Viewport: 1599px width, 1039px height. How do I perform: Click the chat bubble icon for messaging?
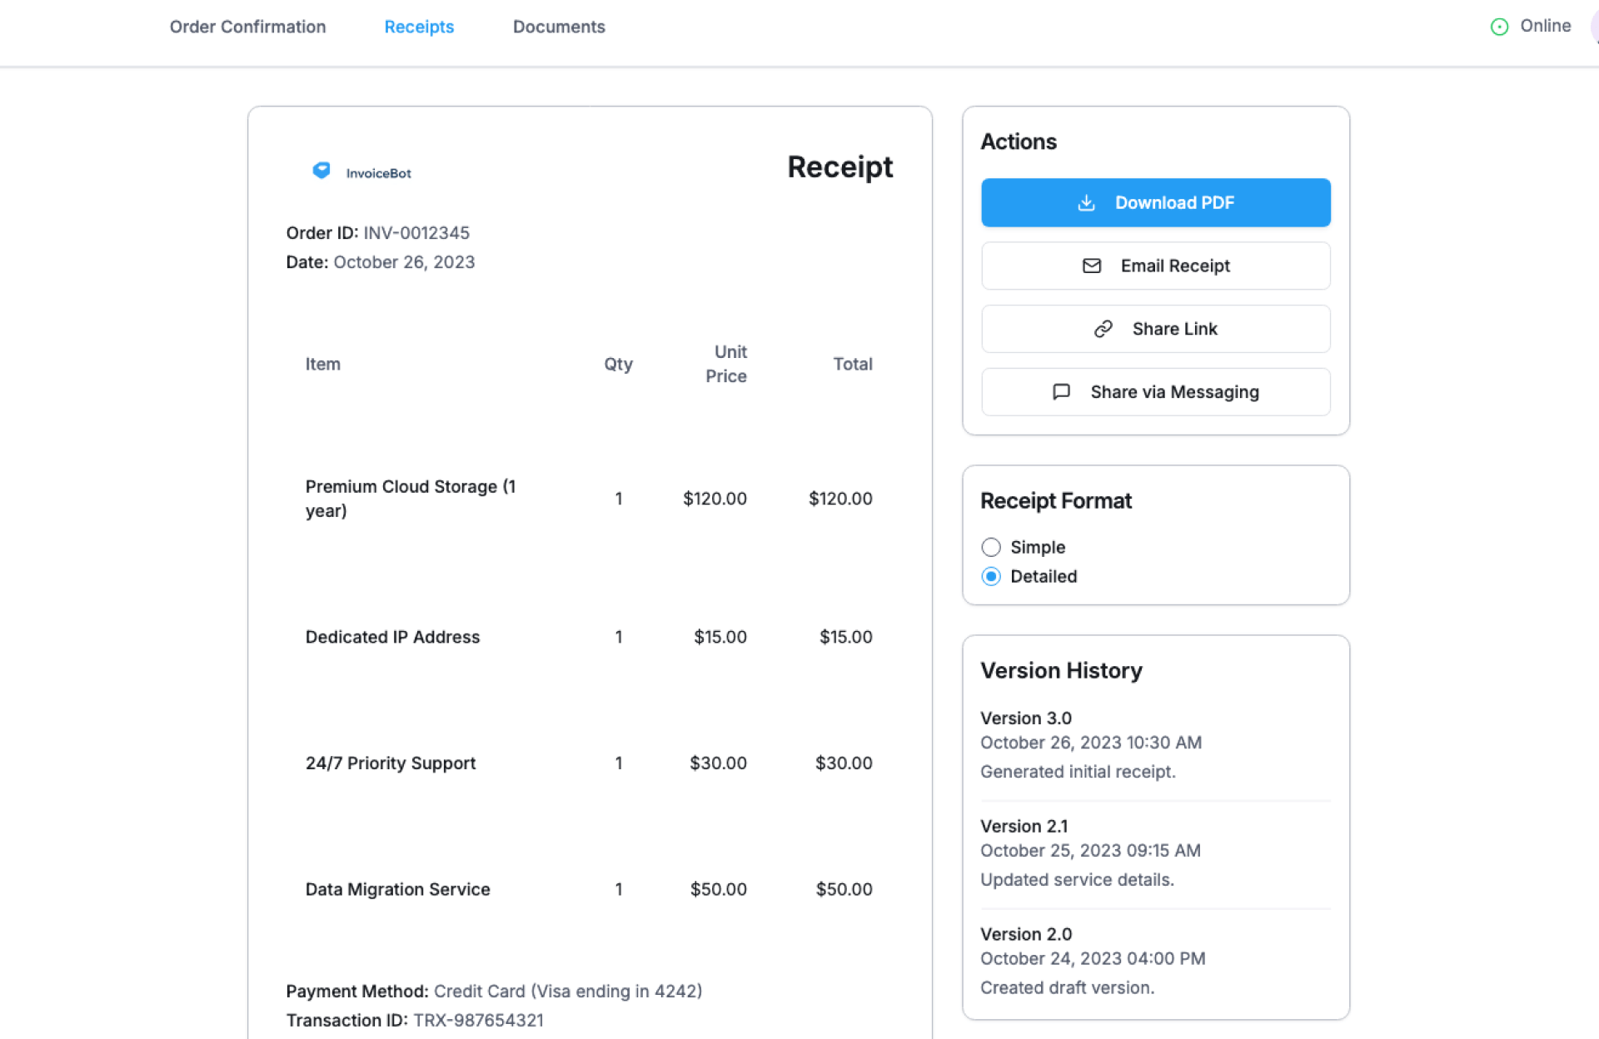(1061, 392)
